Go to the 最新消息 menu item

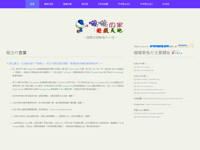49,4
